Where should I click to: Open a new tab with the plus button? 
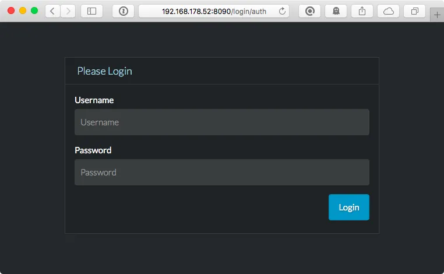[437, 15]
